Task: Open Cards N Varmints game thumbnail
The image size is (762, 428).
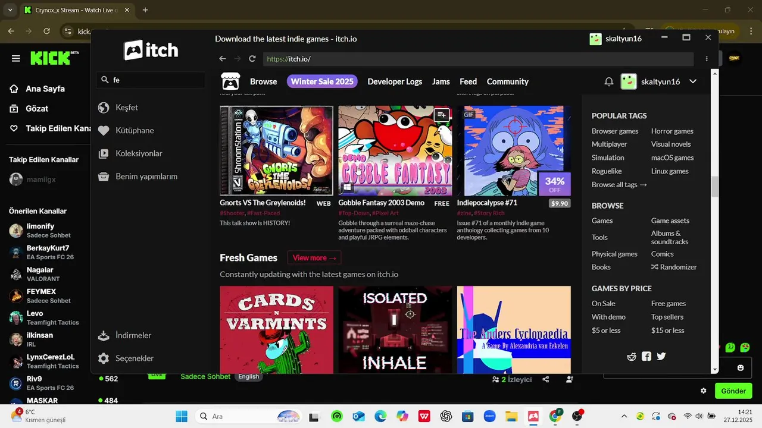Action: click(x=276, y=329)
